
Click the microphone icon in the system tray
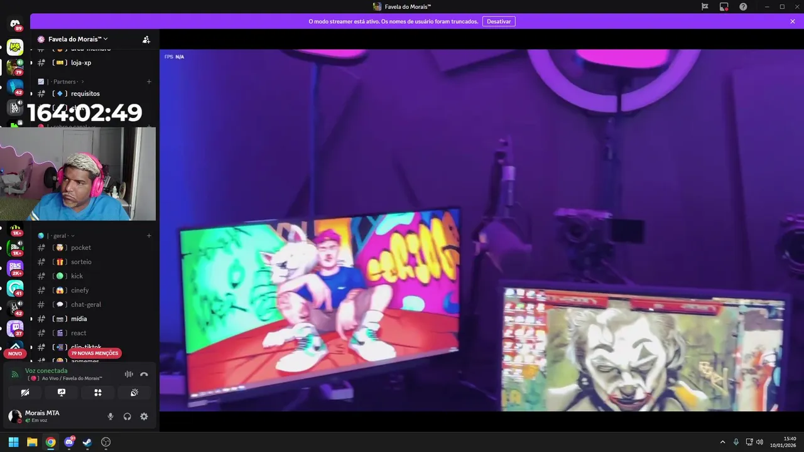pyautogui.click(x=736, y=442)
